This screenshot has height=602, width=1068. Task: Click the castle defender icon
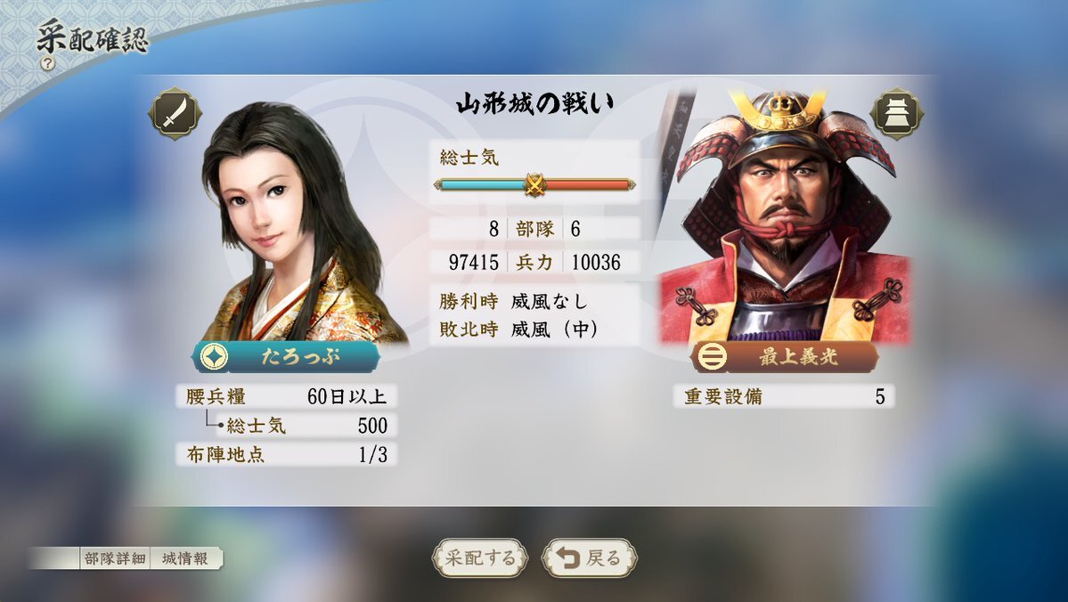coord(897,114)
